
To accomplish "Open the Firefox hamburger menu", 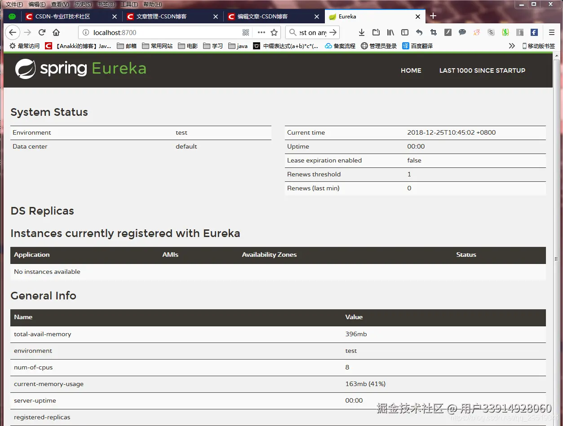I will click(552, 32).
